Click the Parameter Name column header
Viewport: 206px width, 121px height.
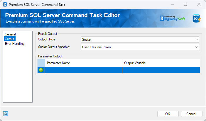(x=83, y=63)
